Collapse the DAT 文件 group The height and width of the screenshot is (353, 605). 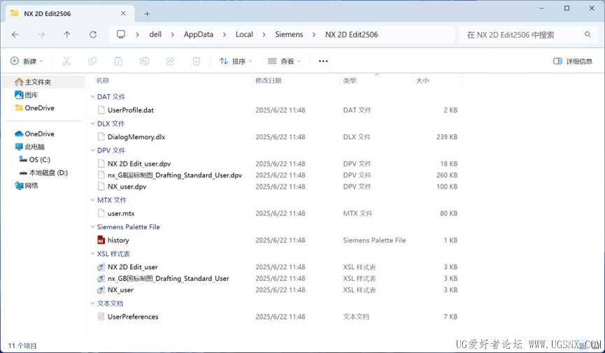92,96
